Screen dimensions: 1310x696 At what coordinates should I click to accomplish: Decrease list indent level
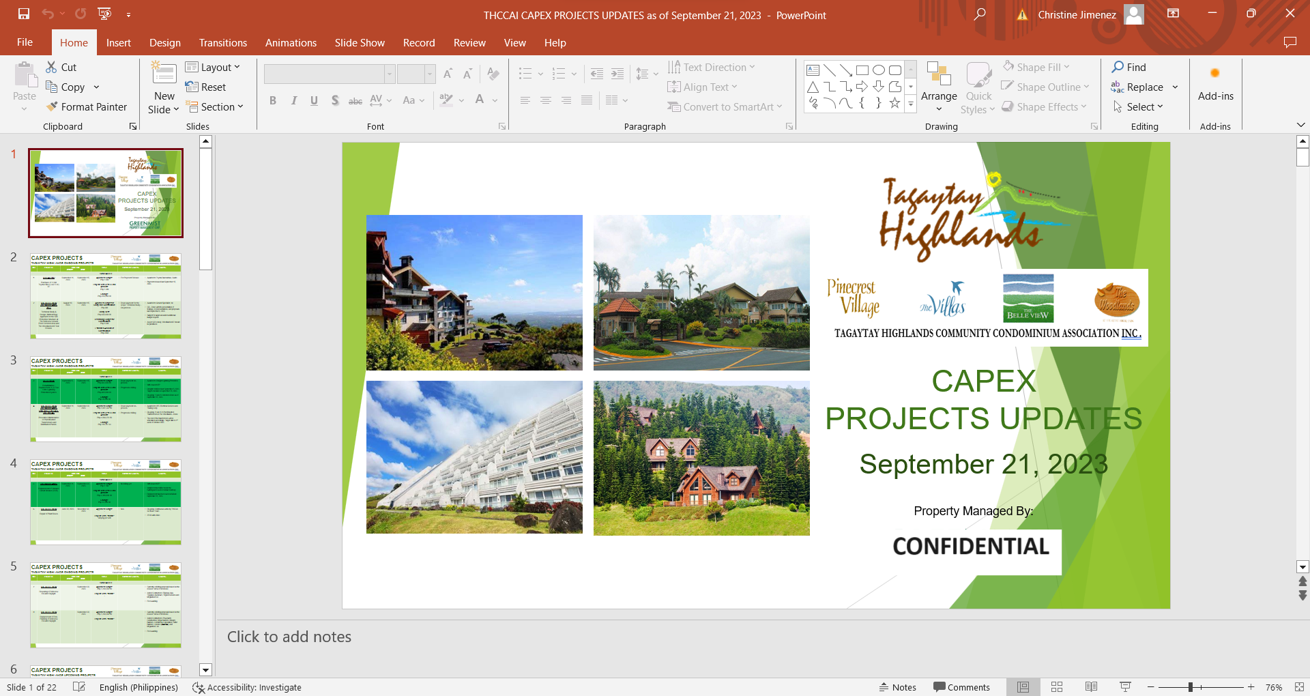click(x=597, y=74)
